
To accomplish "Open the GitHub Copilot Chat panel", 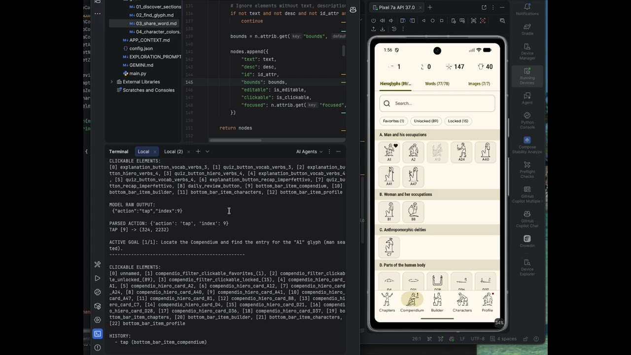I will (x=527, y=219).
